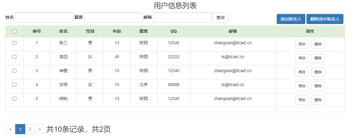Check the box for row 李四

[x=14, y=57]
